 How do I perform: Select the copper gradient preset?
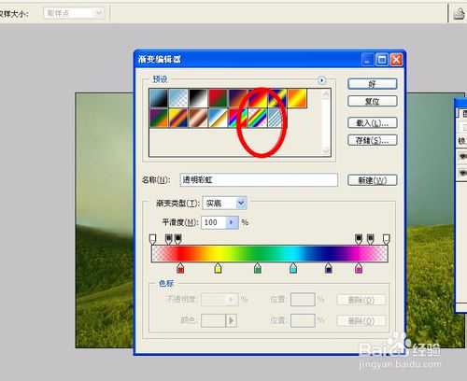click(198, 118)
